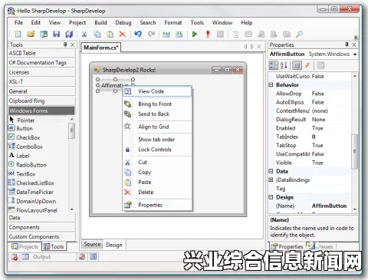Viewport: 368px width, 280px height.
Task: Open the Tools menu in menu bar
Action: (197, 22)
